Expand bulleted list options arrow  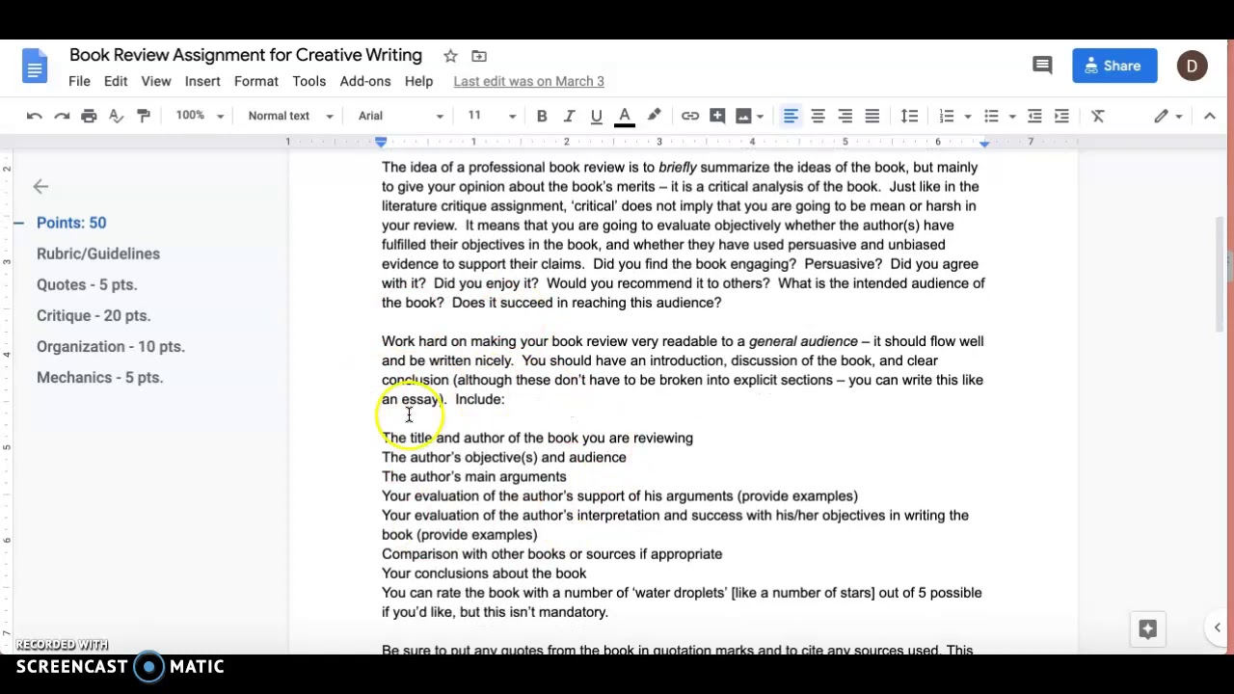(x=1011, y=117)
